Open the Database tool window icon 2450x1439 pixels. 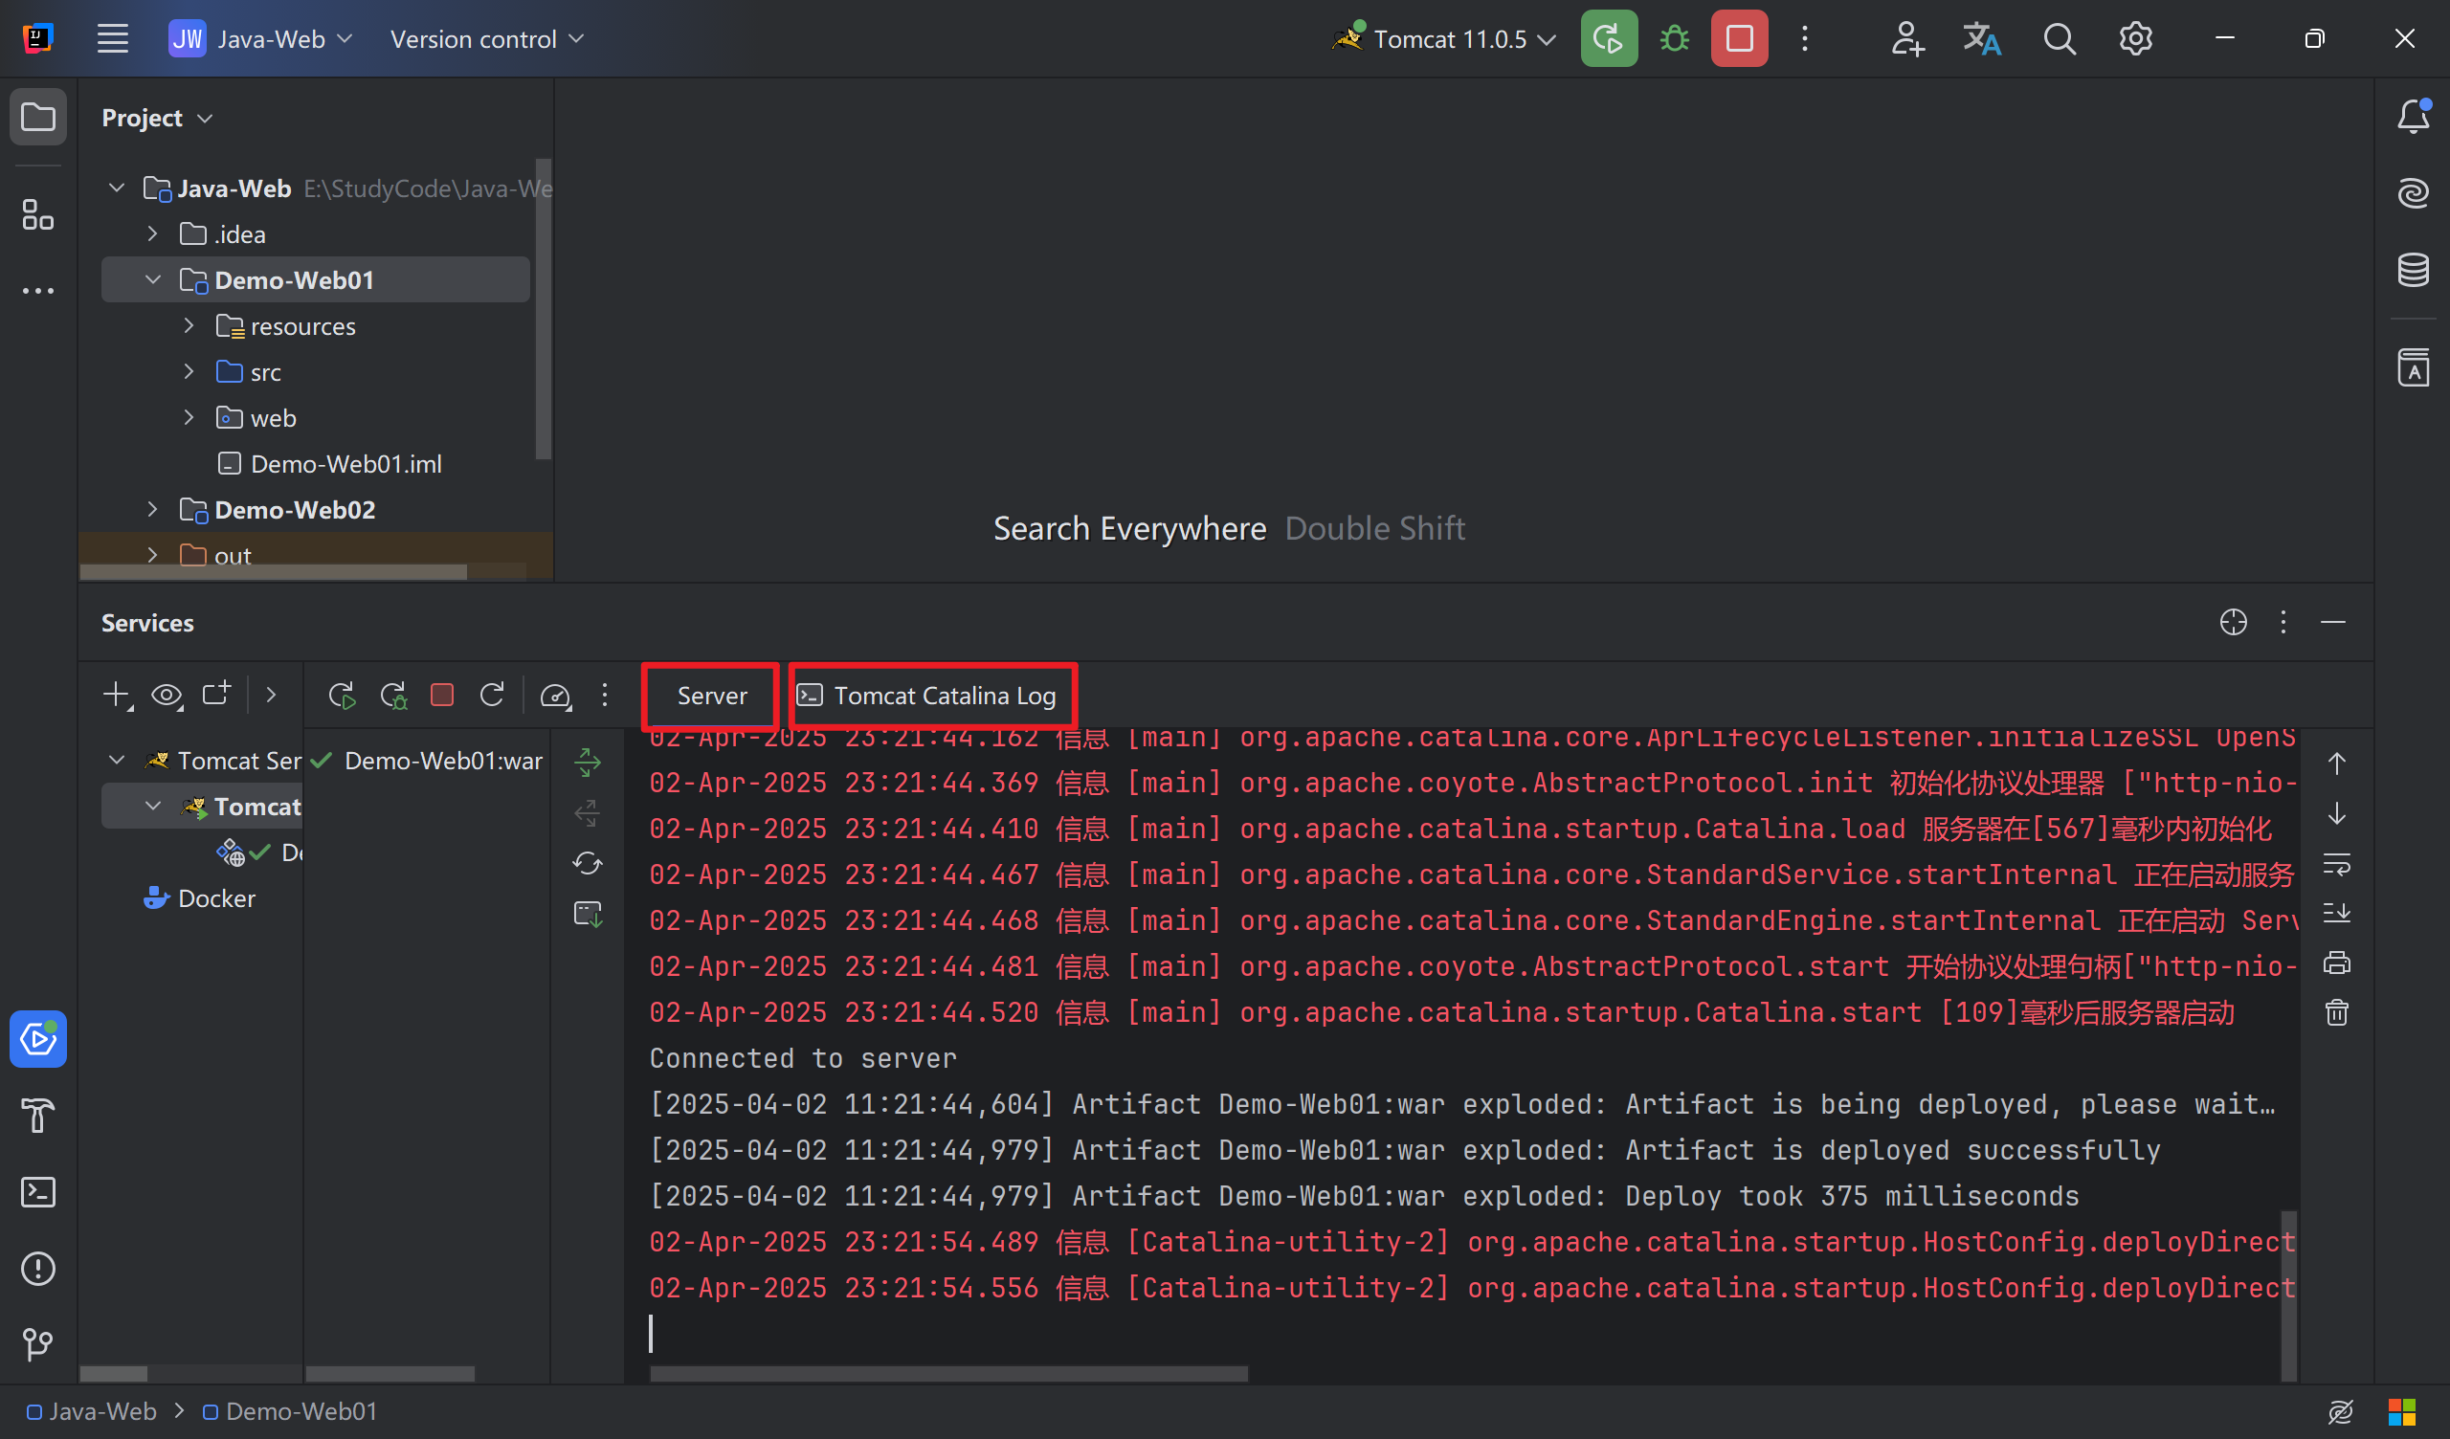tap(2413, 271)
